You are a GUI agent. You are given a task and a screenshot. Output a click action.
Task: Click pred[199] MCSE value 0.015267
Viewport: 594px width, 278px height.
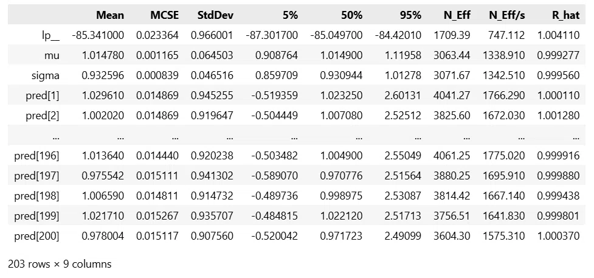[157, 216]
